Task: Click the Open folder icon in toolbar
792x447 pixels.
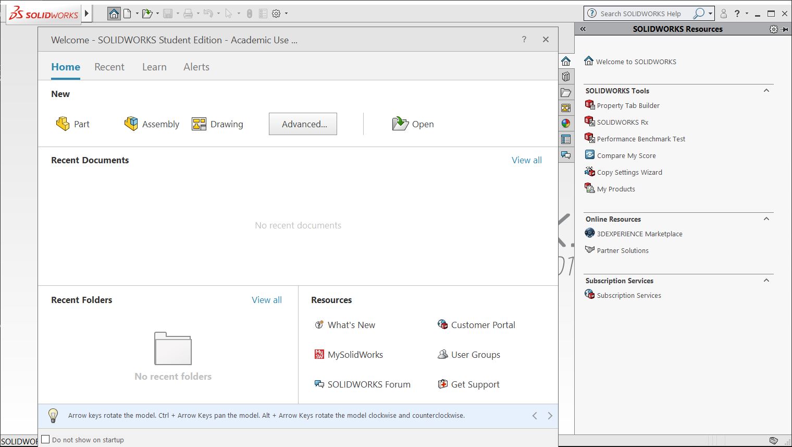Action: 147,14
